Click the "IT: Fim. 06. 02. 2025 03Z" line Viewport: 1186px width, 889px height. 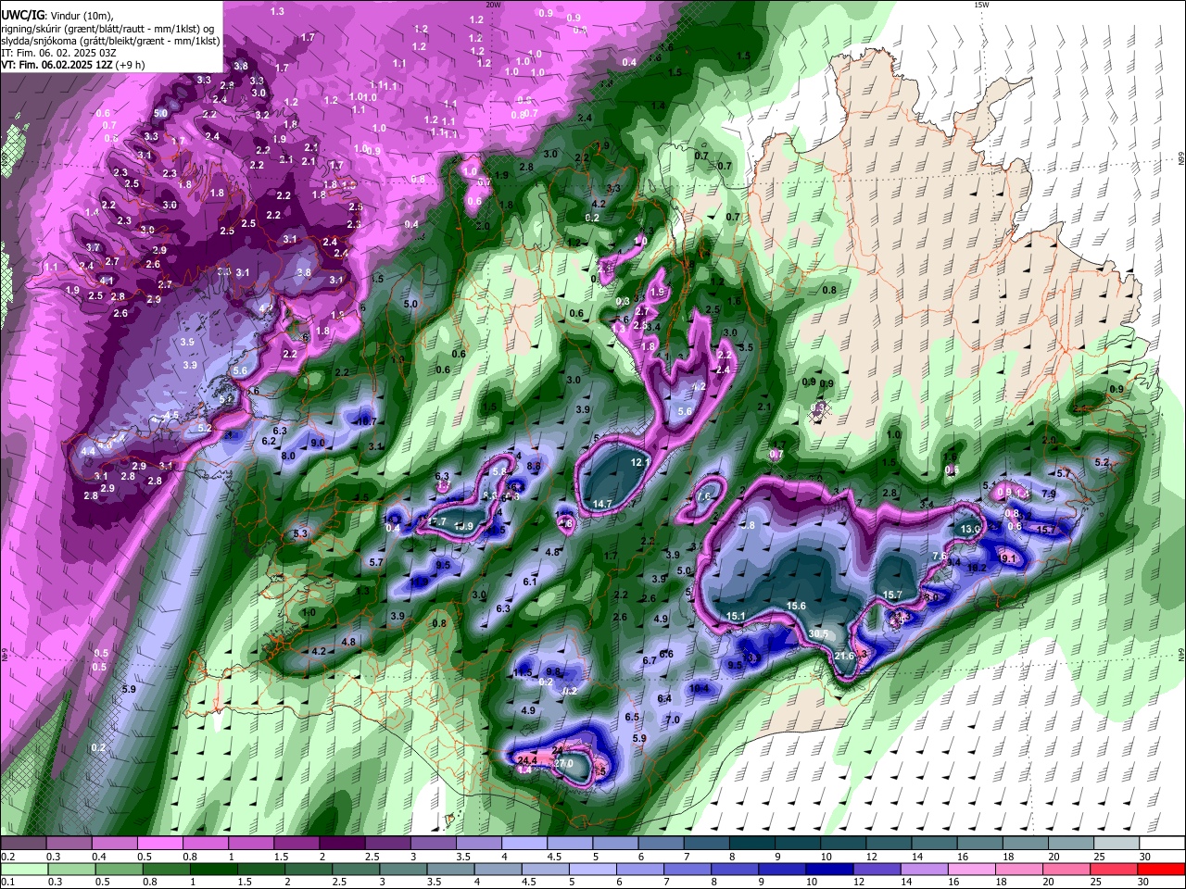tap(58, 53)
